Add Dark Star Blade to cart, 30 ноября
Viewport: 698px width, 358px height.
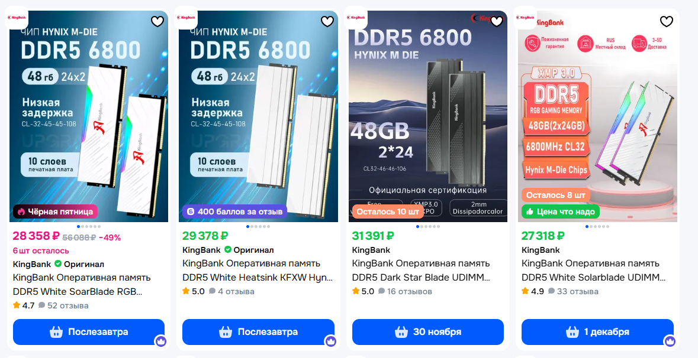tap(428, 332)
